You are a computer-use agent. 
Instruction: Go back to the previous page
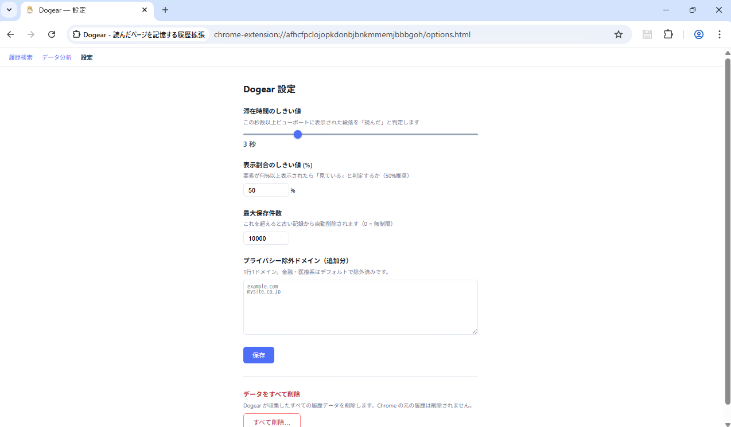click(x=10, y=34)
